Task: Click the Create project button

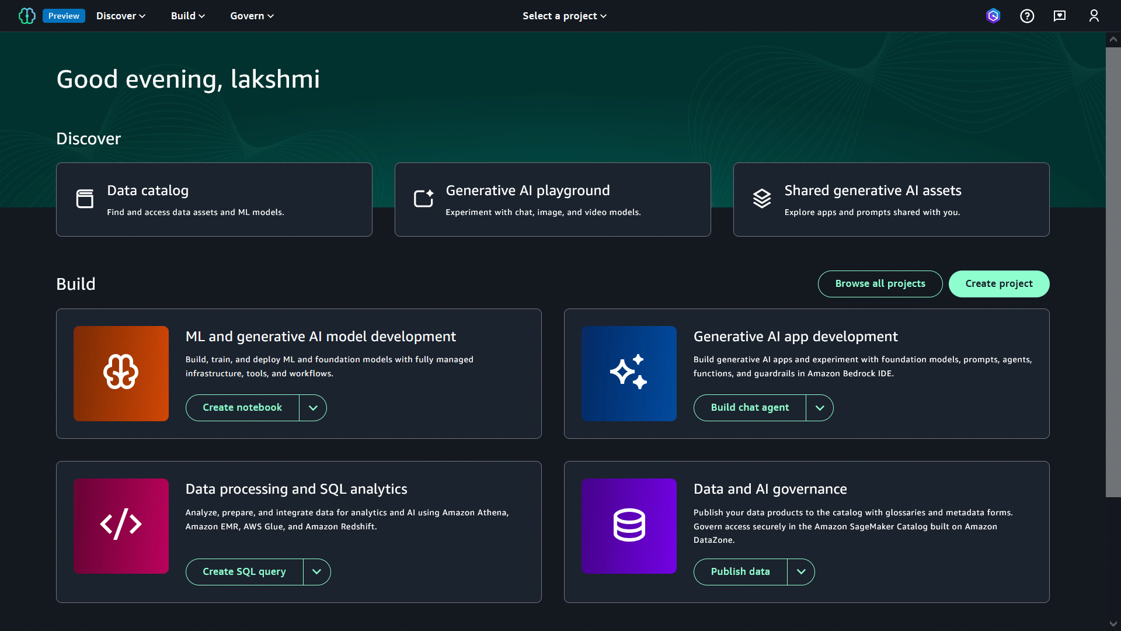Action: [998, 284]
